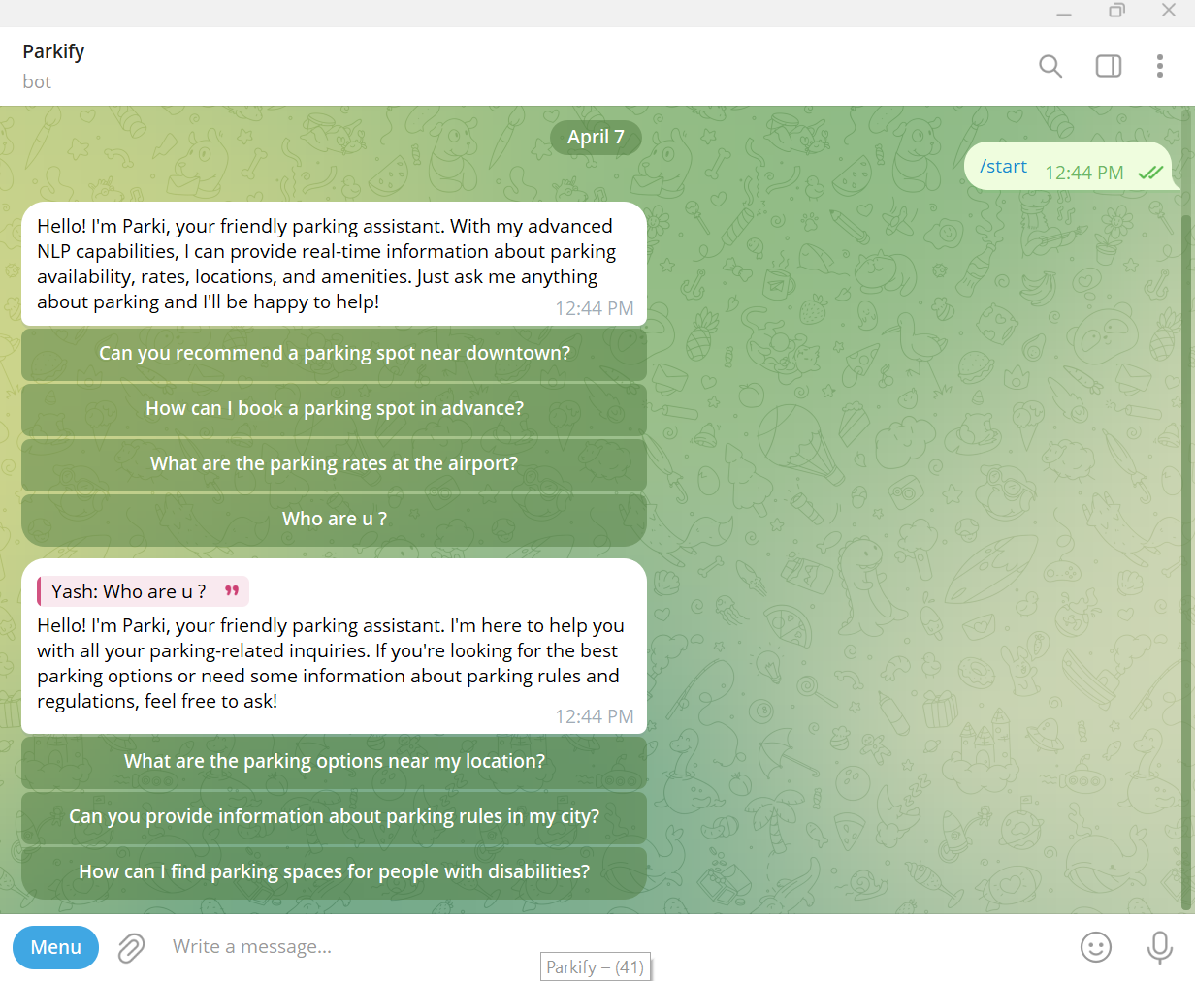Jump to quoted message 'Yash: Who are u ?'
1195x981 pixels.
[143, 591]
